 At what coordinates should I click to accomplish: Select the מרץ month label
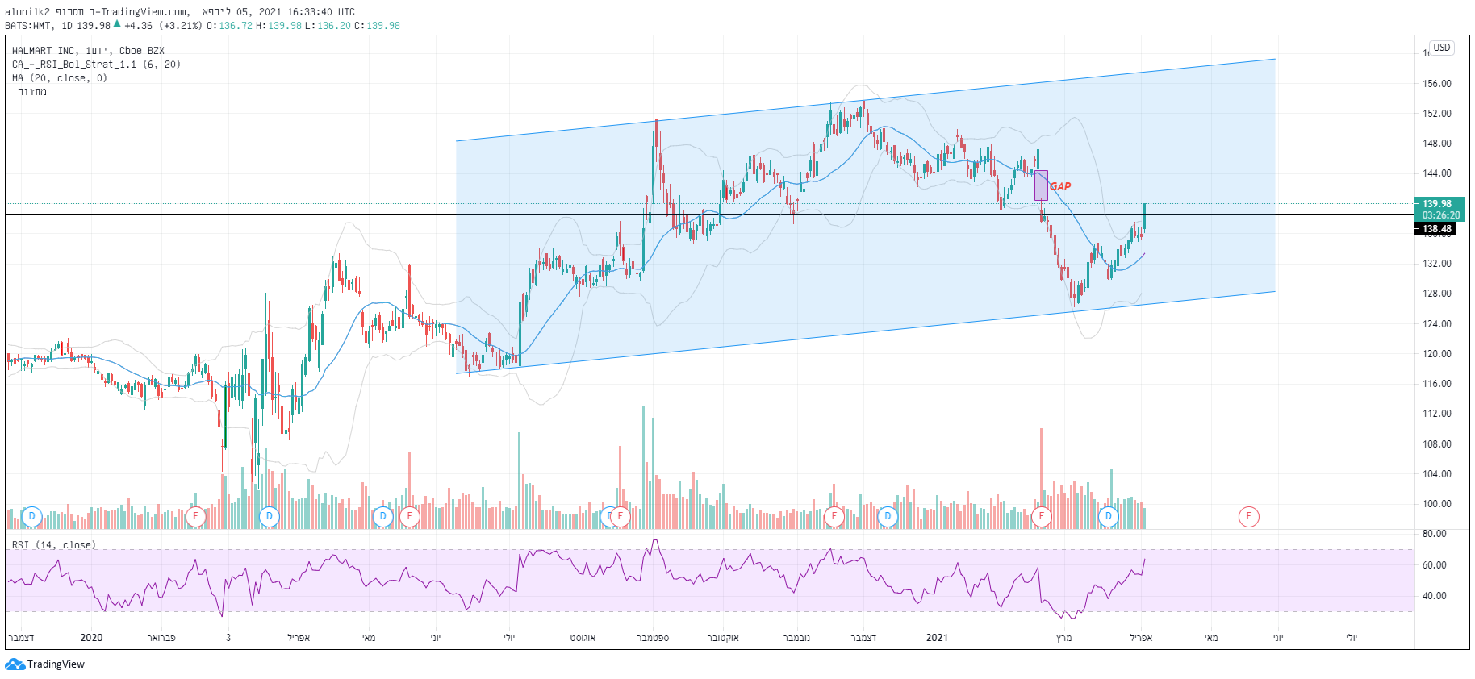1064,638
